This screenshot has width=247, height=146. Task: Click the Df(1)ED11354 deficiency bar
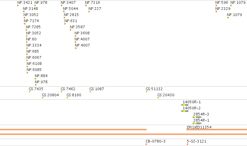pos(217,130)
